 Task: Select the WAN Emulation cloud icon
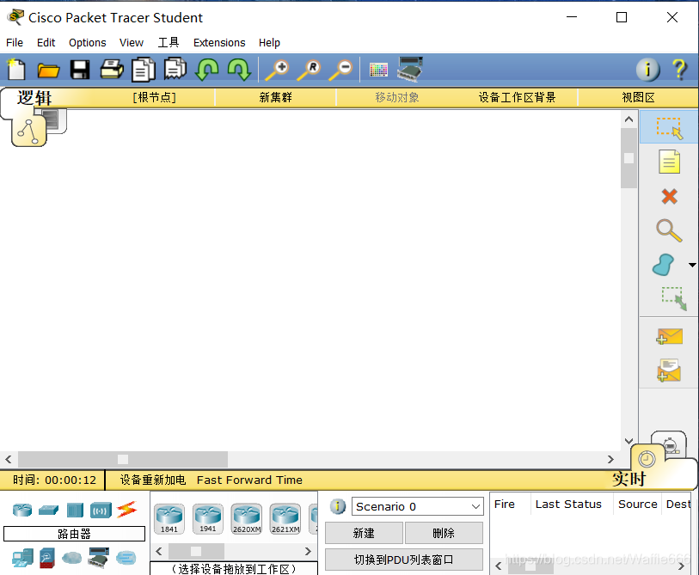coord(71,557)
